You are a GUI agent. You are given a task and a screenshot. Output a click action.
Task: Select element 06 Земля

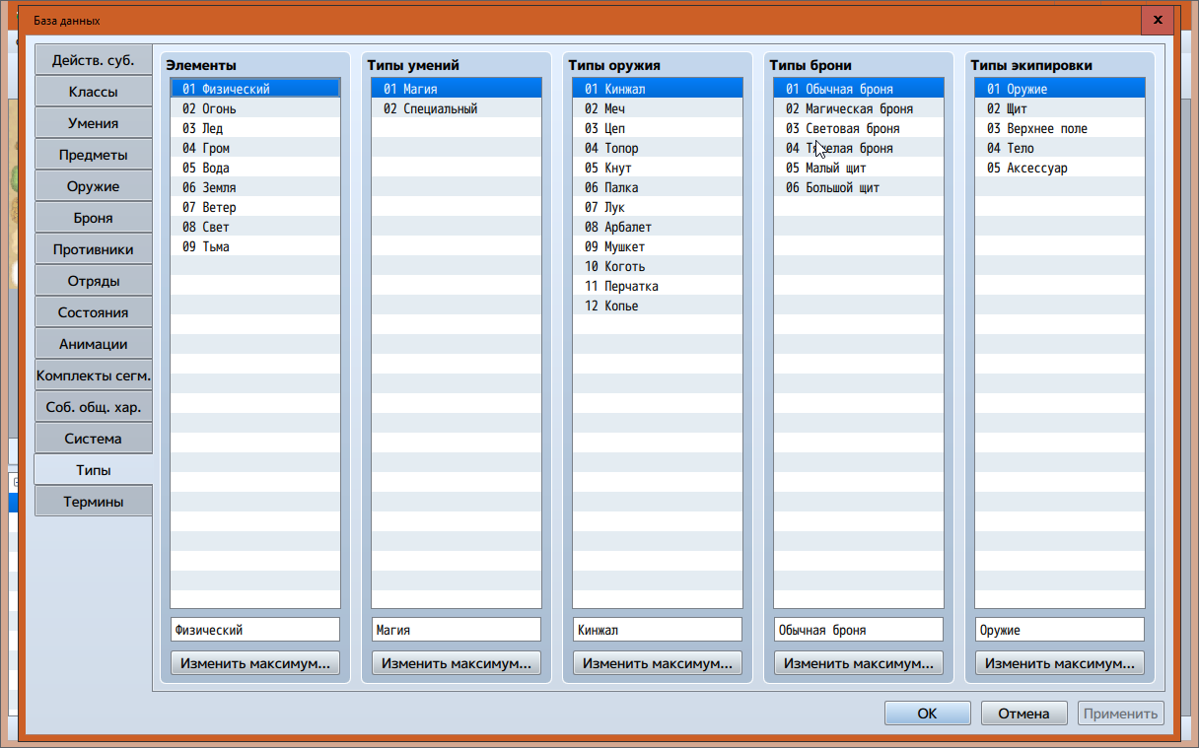pyautogui.click(x=255, y=187)
